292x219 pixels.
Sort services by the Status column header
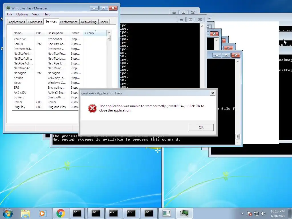76,33
